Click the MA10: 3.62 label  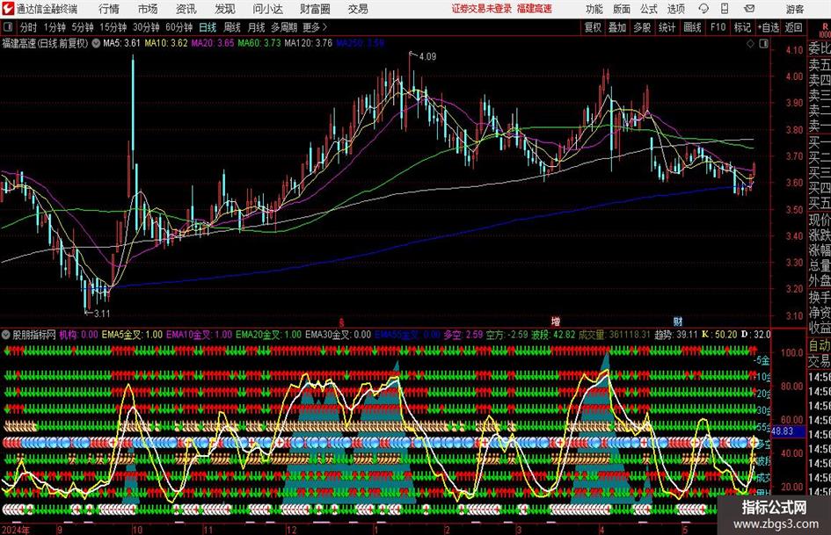point(166,43)
